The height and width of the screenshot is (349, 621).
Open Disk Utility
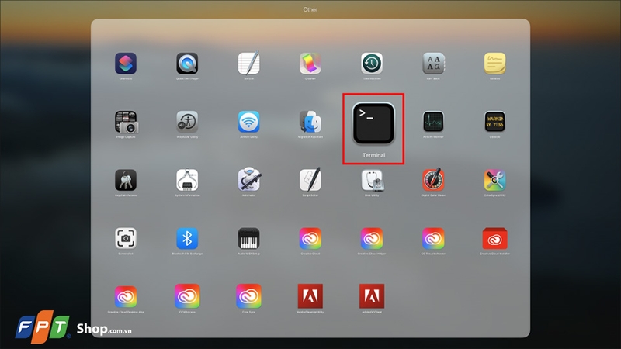(x=372, y=180)
